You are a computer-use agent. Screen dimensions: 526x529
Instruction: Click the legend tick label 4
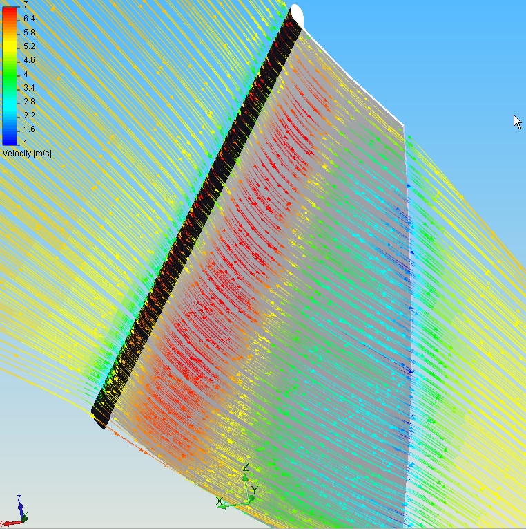[x=26, y=73]
